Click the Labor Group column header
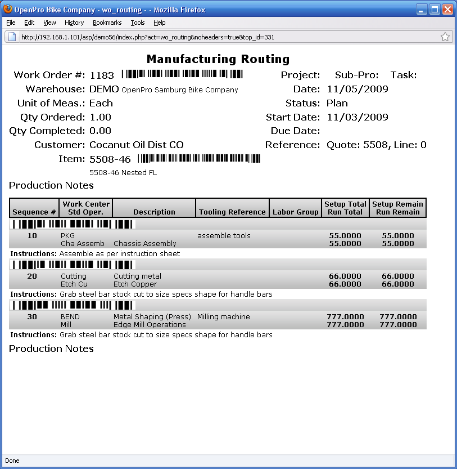457x469 pixels. click(x=296, y=212)
